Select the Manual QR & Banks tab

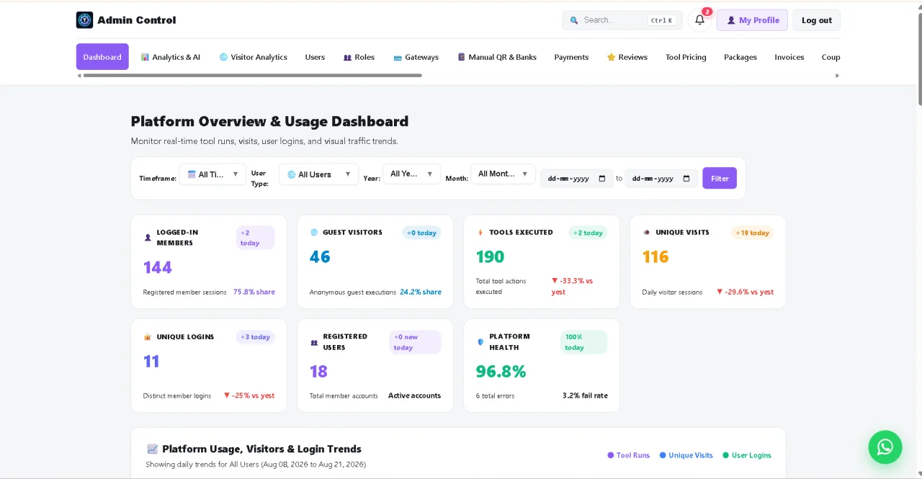click(x=497, y=57)
